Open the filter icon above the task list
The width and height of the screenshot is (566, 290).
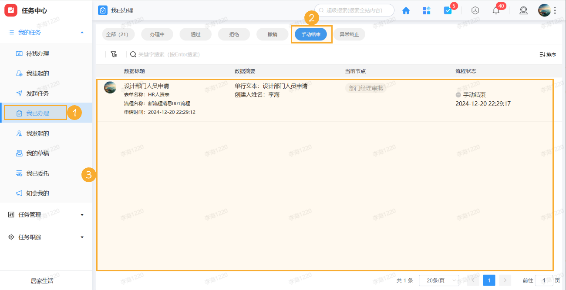[114, 54]
